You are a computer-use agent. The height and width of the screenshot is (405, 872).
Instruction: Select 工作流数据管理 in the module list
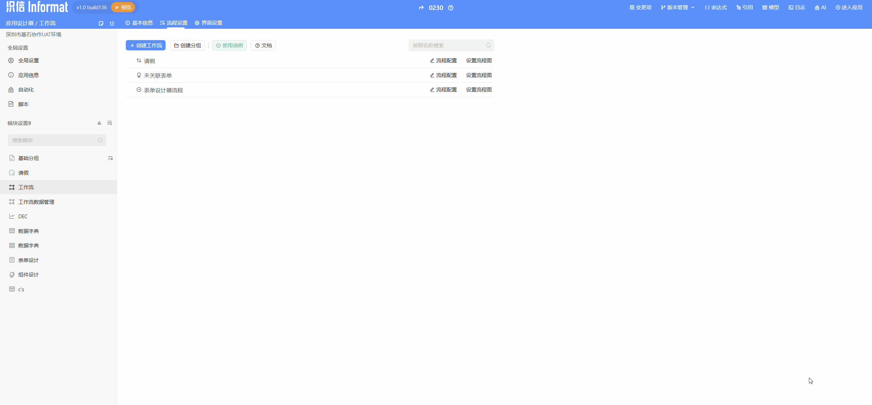pos(36,202)
